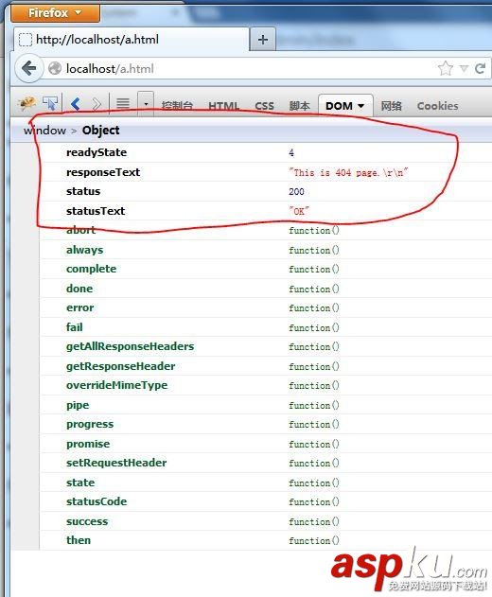The width and height of the screenshot is (492, 597).
Task: Toggle Firebug command line lines icon
Action: (123, 103)
